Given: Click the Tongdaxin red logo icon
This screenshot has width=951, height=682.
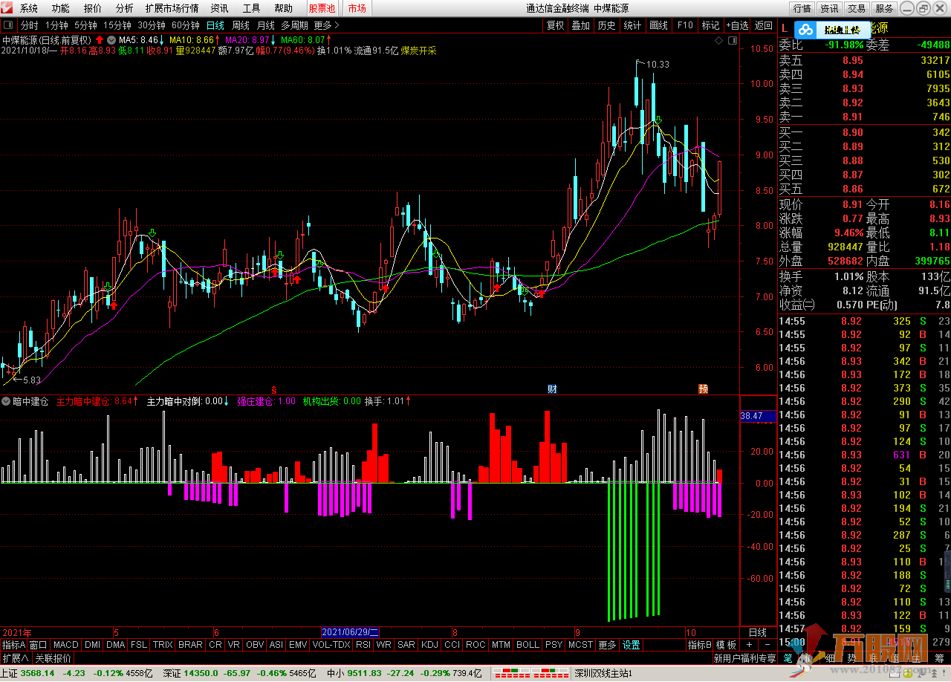Looking at the screenshot, I should pyautogui.click(x=7, y=8).
